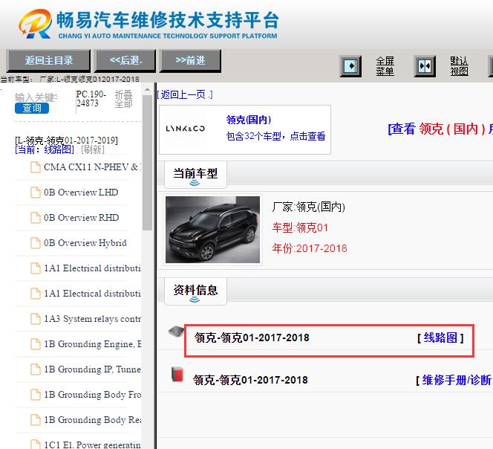The width and height of the screenshot is (493, 449).
Task: Focus the keyword input field
Action: coord(36,97)
